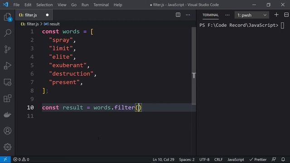Screen dimensions: 290x163
Task: Click the "exuberant" string on line 5
Action: (x=68, y=65)
